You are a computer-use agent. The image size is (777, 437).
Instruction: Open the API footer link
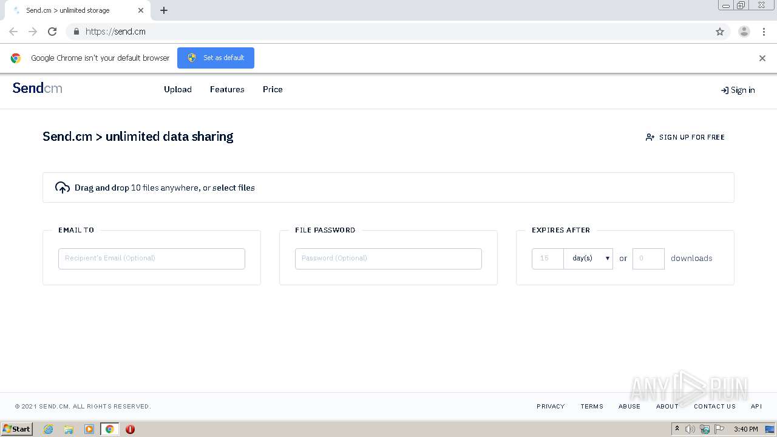(x=756, y=407)
